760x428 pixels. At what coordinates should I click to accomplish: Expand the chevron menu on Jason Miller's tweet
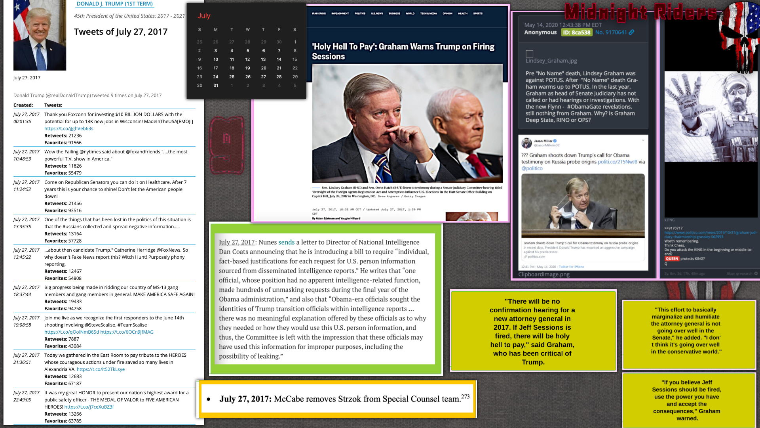point(643,140)
